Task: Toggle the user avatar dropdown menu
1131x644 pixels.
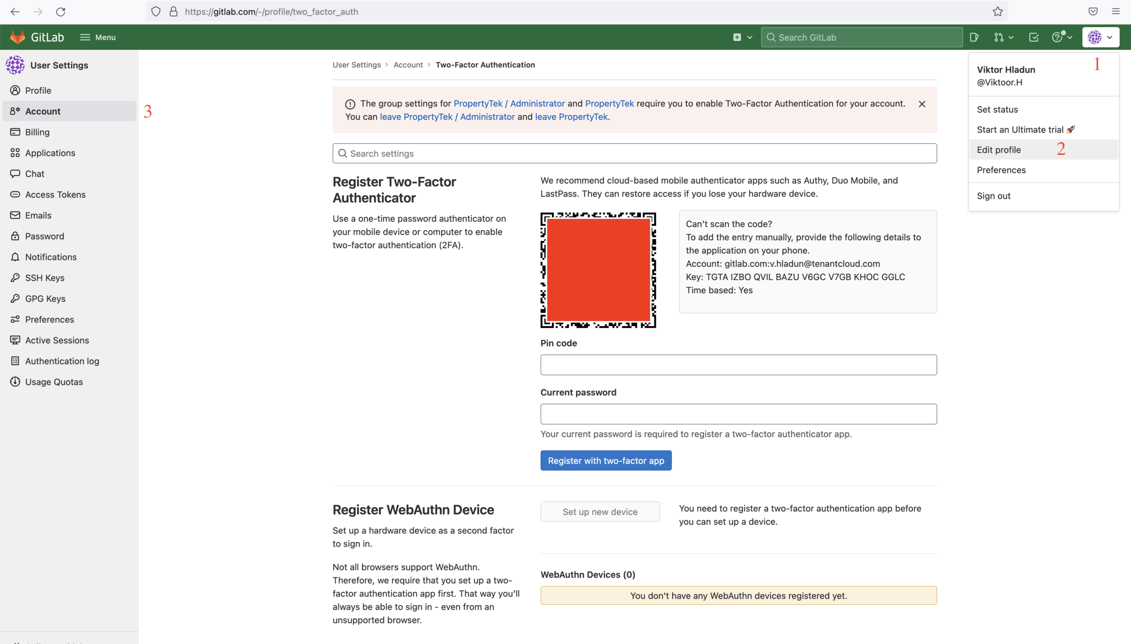Action: (1100, 37)
